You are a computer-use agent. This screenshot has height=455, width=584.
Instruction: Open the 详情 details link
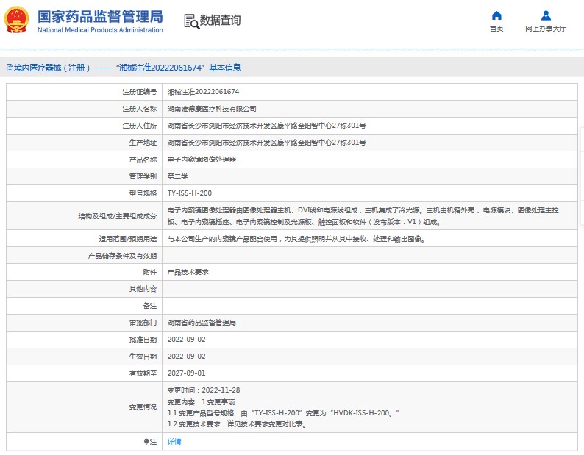(x=174, y=442)
